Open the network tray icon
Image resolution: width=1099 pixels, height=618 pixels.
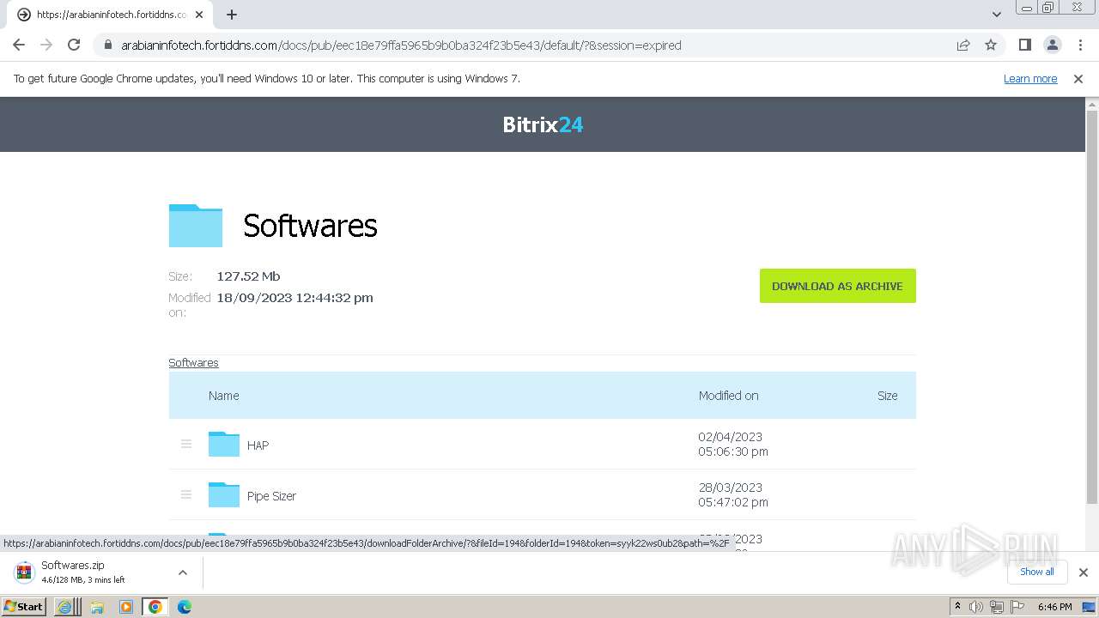[997, 606]
